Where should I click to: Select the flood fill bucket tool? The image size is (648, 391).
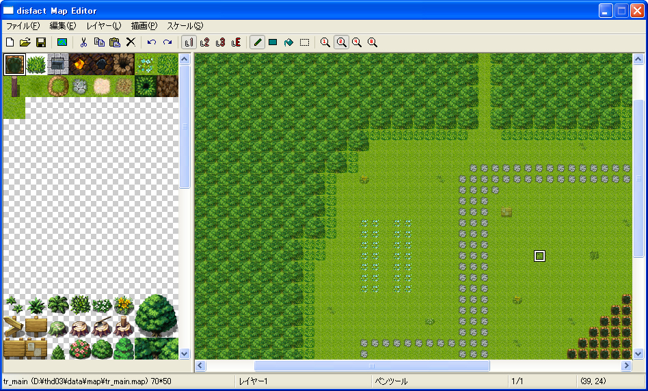288,42
